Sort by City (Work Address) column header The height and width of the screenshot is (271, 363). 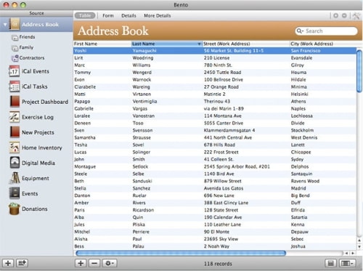pos(323,44)
